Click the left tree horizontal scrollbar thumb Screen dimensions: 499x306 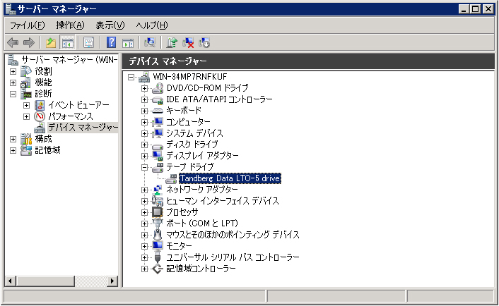(45, 281)
